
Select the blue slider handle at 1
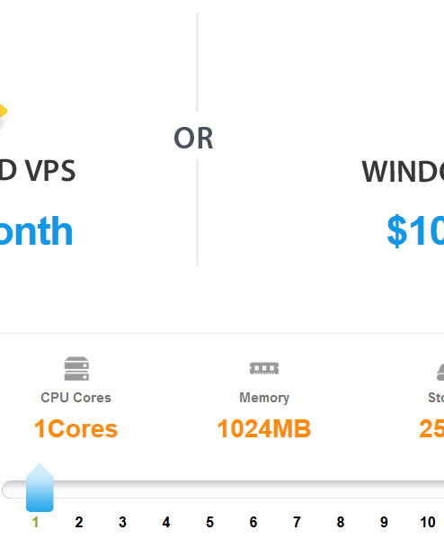(40, 488)
